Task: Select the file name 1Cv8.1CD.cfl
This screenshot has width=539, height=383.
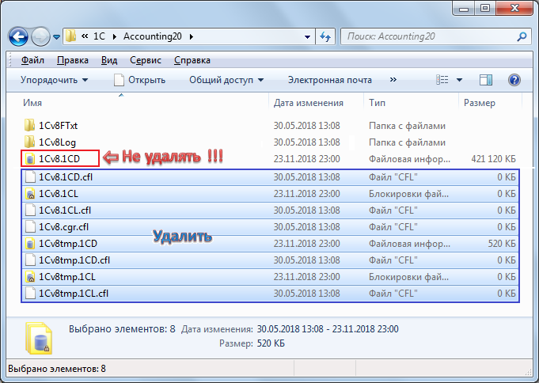Action: pos(66,177)
